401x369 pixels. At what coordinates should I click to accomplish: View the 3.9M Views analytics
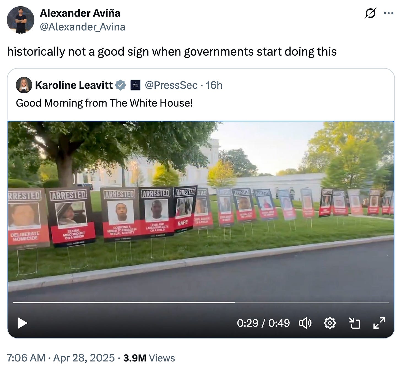(149, 358)
